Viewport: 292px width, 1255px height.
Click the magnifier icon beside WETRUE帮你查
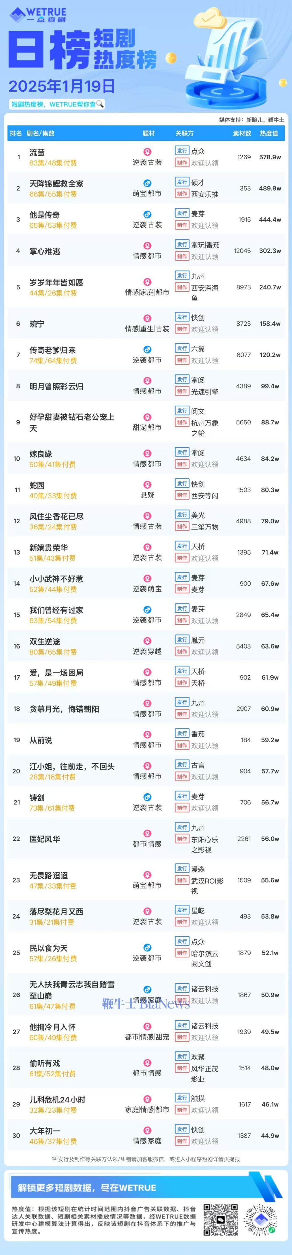100,104
